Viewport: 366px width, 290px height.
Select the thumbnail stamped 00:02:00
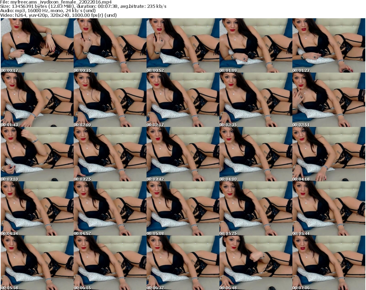pyautogui.click(x=110, y=100)
